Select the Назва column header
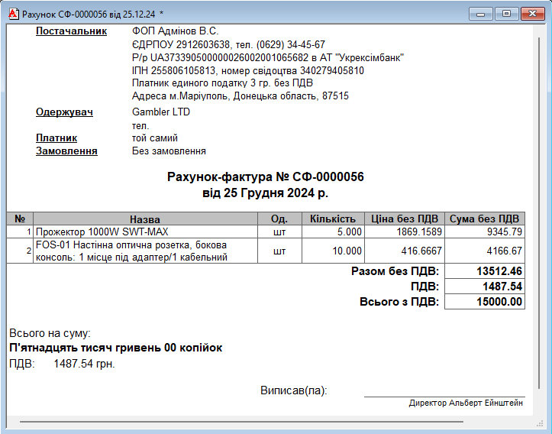552x434 pixels. click(145, 219)
